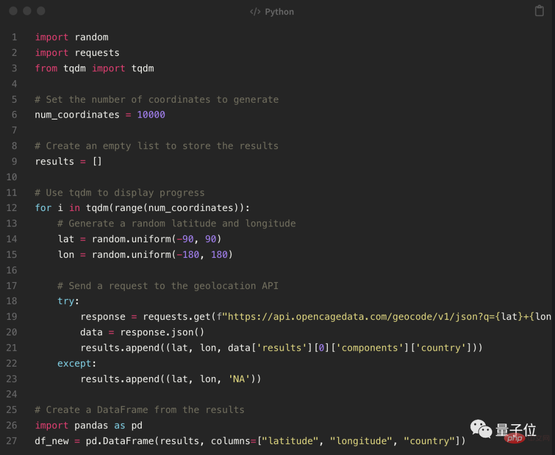Click 'import pandas as pd' on line 26
555x455 pixels.
[x=88, y=425]
